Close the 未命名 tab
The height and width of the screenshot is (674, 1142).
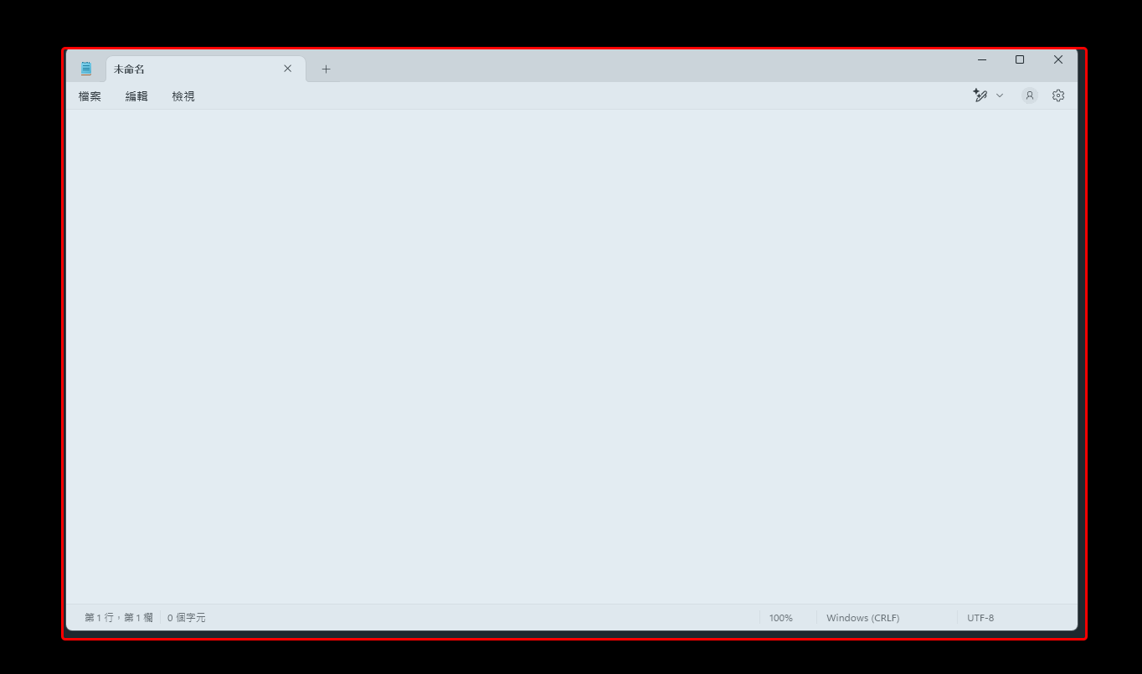(287, 69)
